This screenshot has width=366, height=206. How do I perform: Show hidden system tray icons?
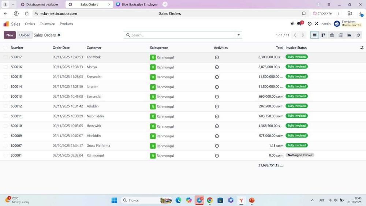pyautogui.click(x=312, y=200)
